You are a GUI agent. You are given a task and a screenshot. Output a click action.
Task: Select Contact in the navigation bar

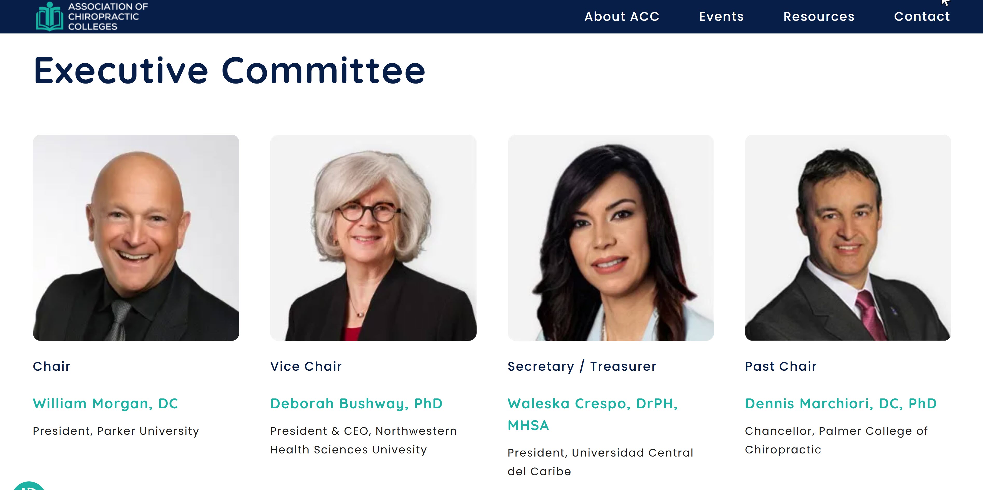(x=922, y=16)
